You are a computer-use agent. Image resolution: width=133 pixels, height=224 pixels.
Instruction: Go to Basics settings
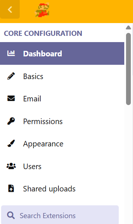pos(62,76)
